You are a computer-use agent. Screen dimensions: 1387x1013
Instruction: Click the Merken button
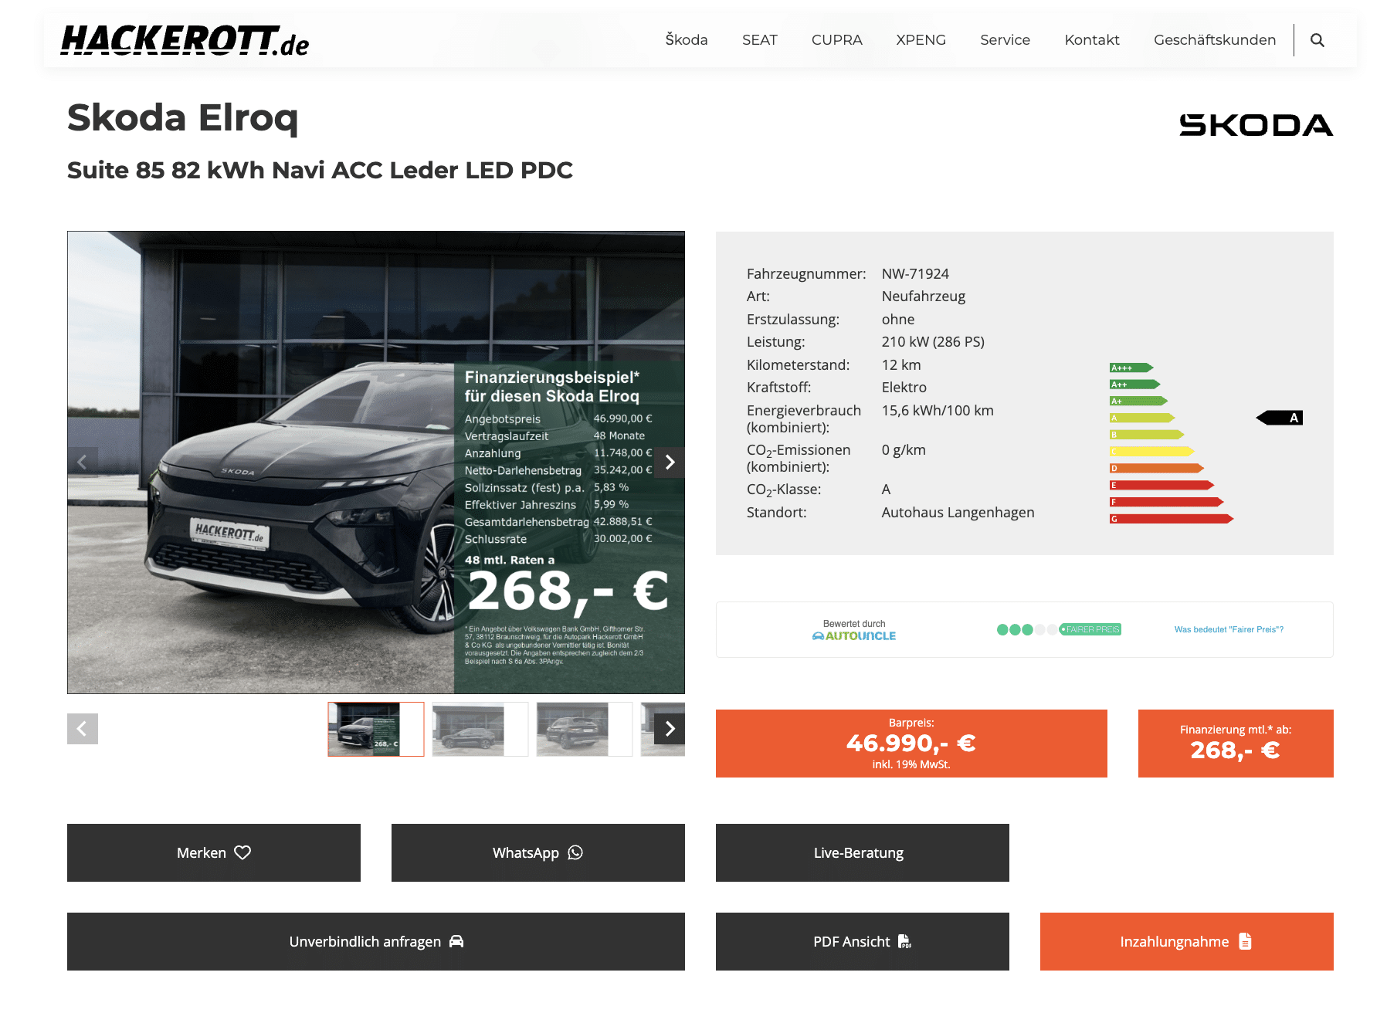[214, 852]
